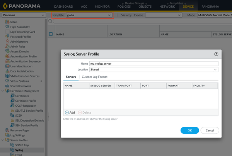Open Administrators node in sidebar
This screenshot has height=156, width=232.
[x=19, y=42]
